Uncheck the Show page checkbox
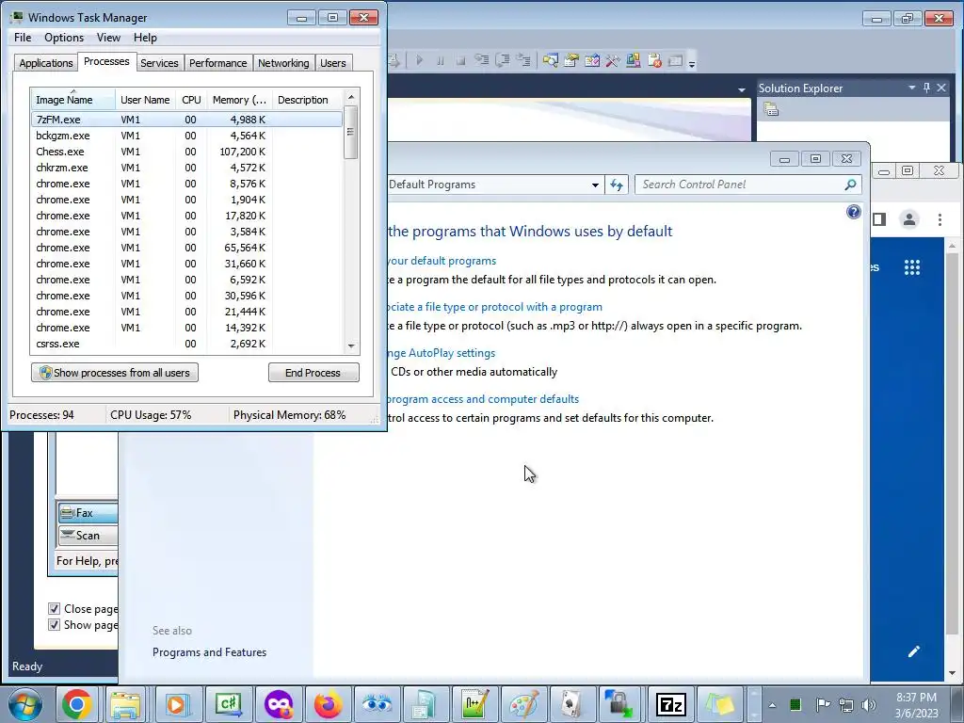 point(54,625)
